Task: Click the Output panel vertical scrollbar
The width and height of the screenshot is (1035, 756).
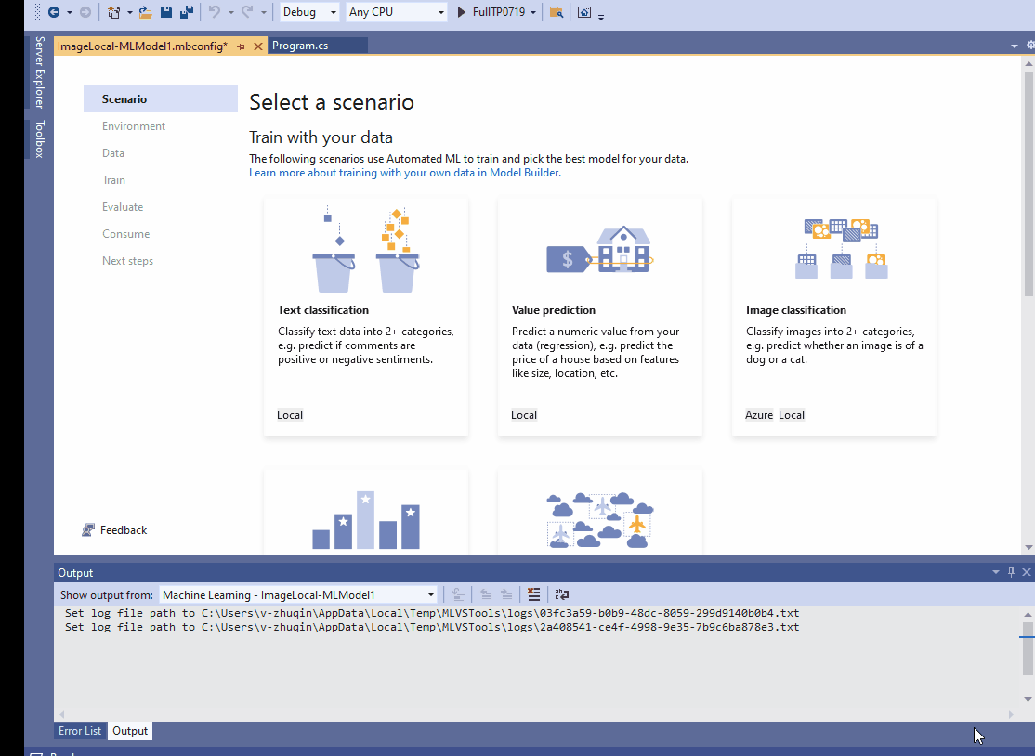Action: point(1027,648)
